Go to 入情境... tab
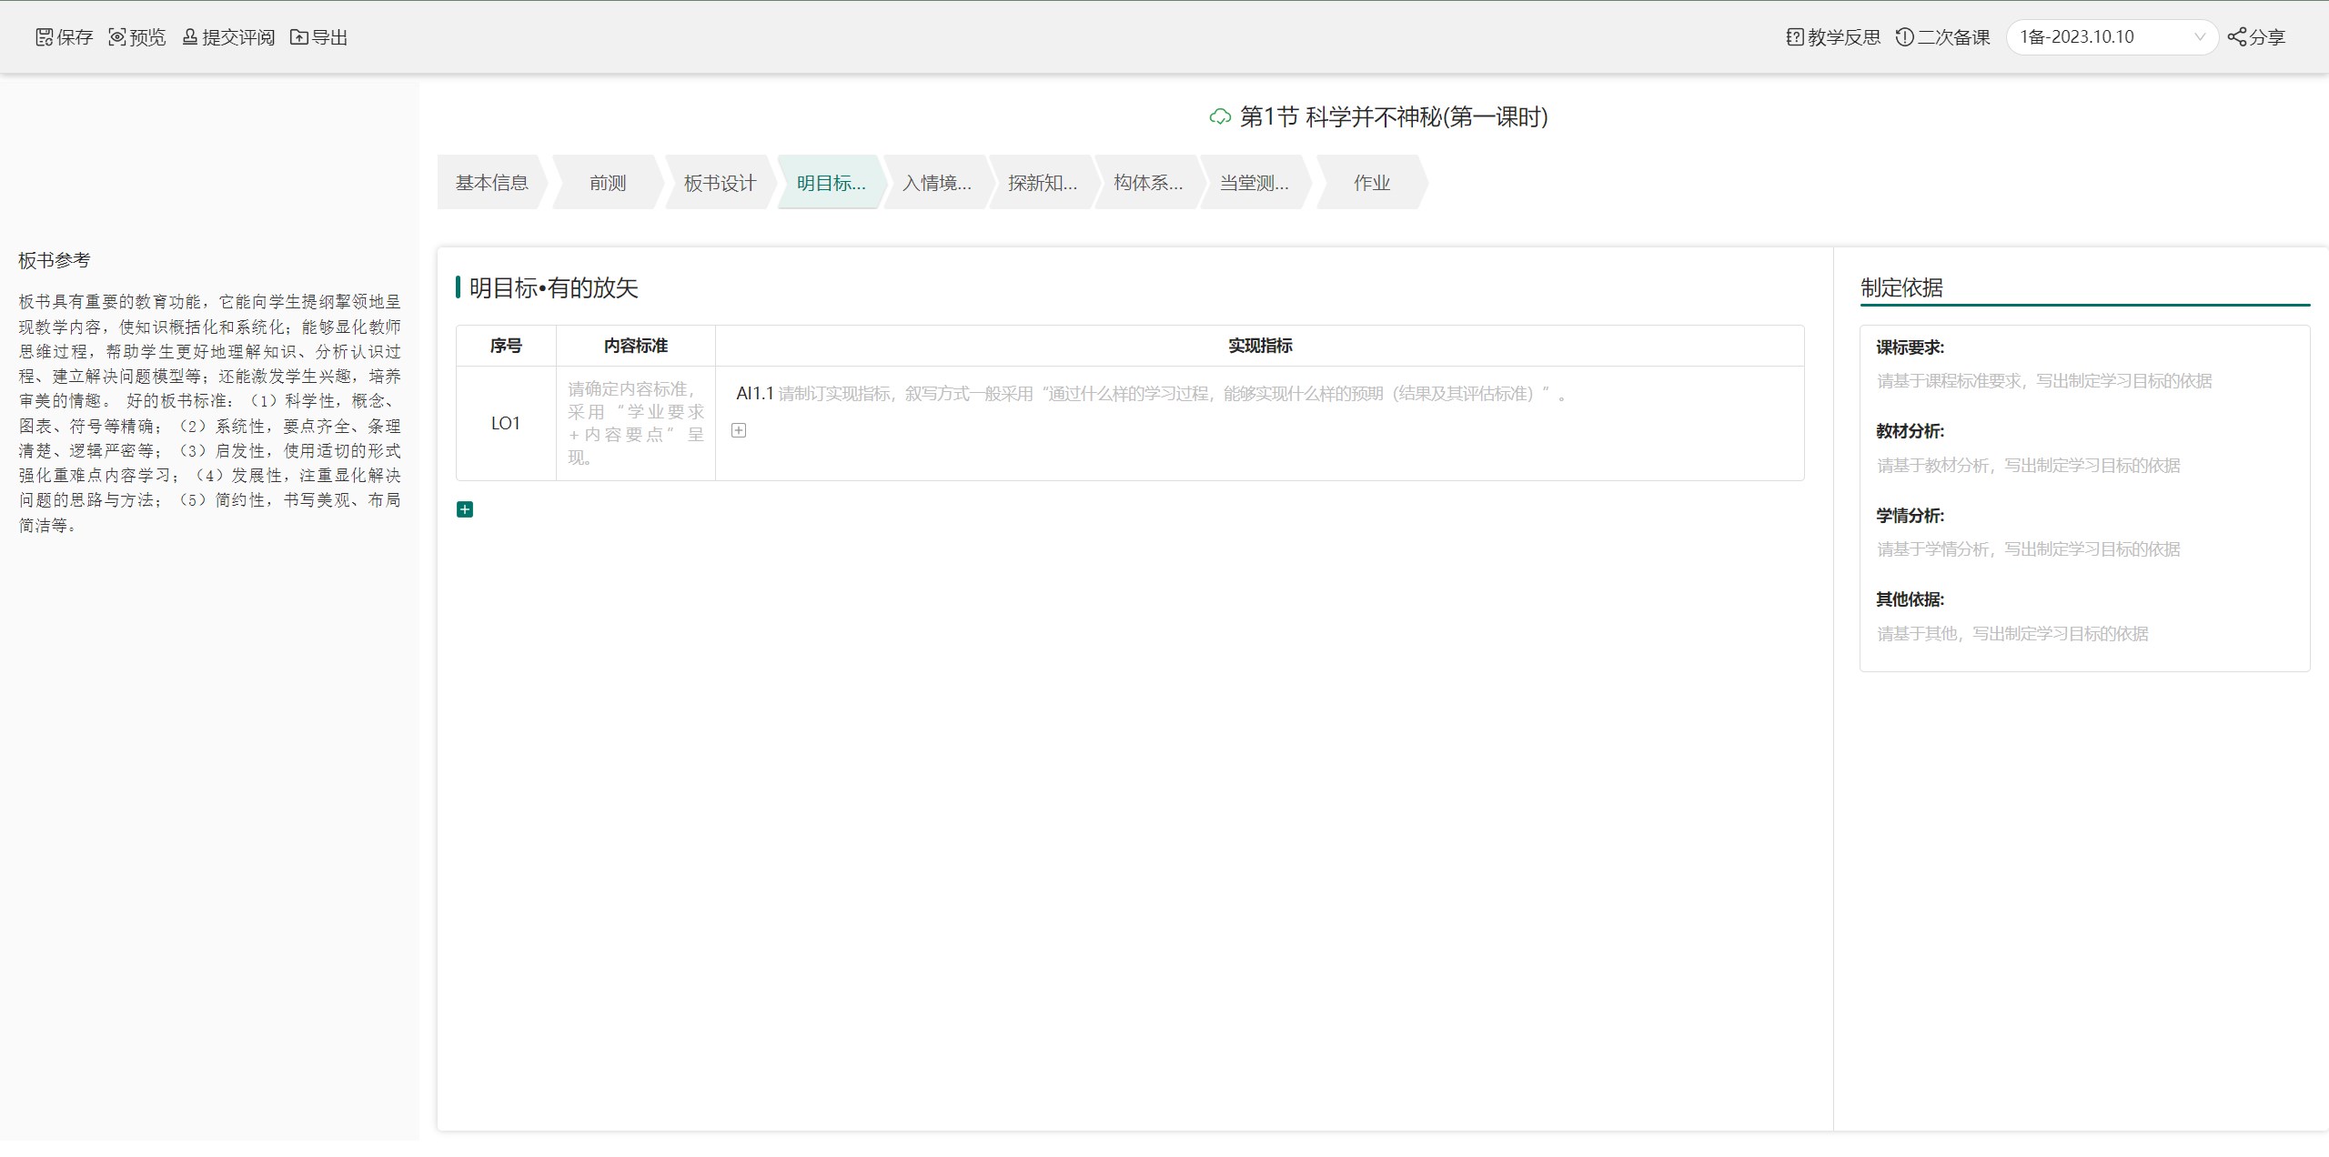Viewport: 2329px width, 1157px height. pyautogui.click(x=937, y=183)
